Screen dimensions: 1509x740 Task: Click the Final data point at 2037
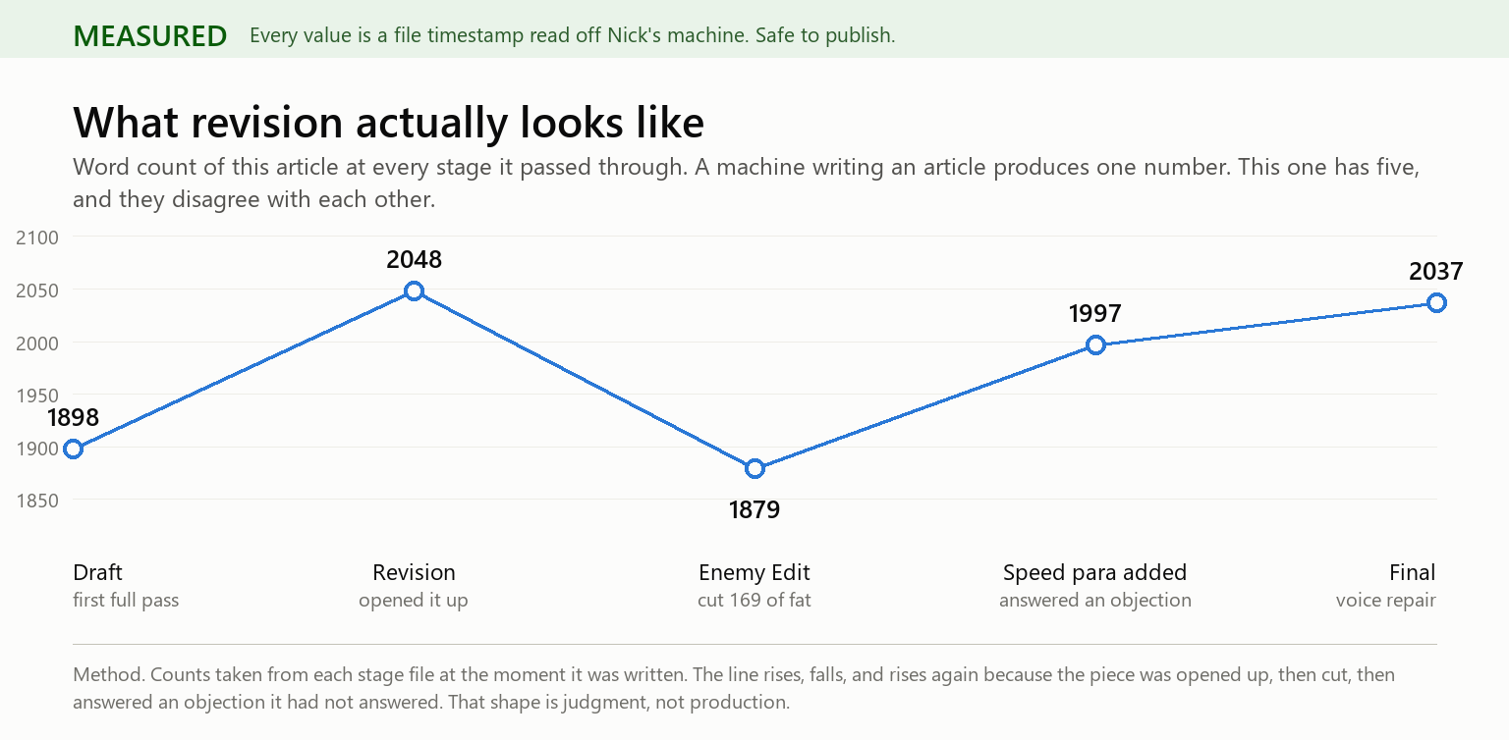[1436, 303]
